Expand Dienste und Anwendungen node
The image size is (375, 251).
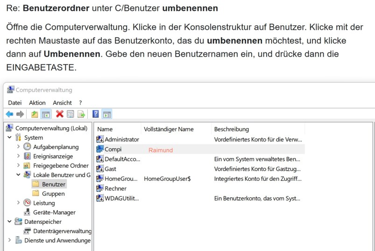(x=9, y=240)
